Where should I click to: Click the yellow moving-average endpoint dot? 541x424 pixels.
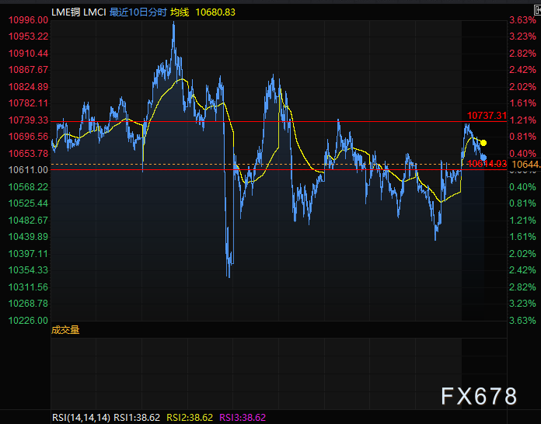click(483, 143)
